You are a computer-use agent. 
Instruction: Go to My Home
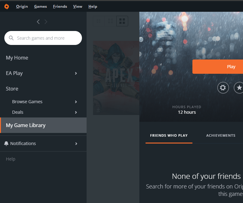click(x=43, y=58)
